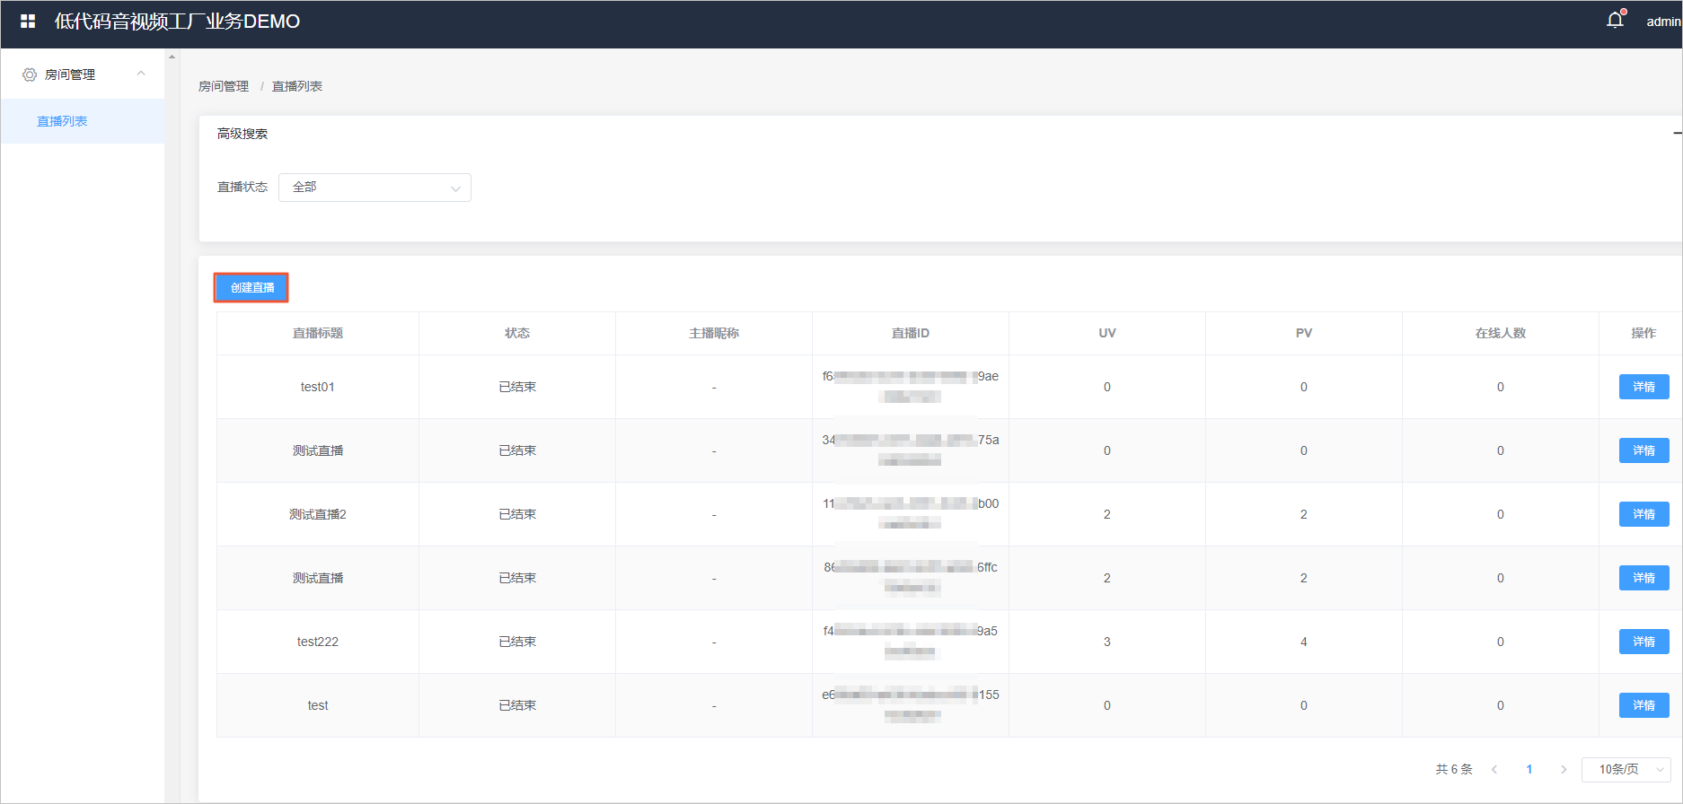This screenshot has height=804, width=1683.
Task: Collapse the 高级搜索 panel
Action: tap(1678, 133)
